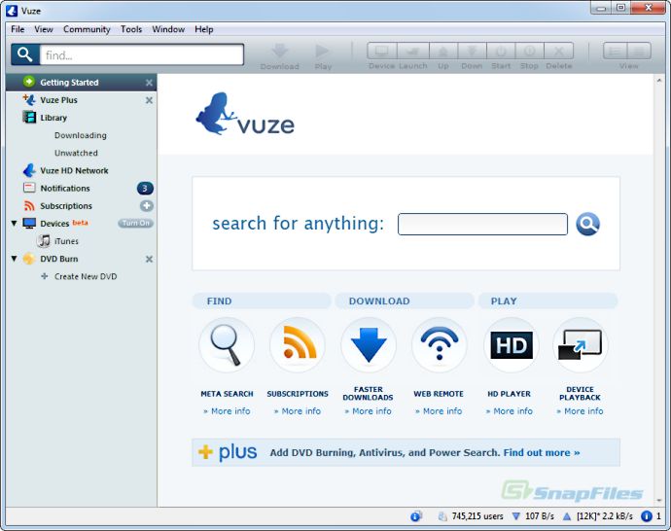Click More info under Web Remote

[x=439, y=411]
